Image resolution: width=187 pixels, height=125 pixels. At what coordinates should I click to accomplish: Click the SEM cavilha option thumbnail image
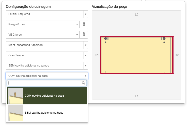pyautogui.click(x=15, y=113)
